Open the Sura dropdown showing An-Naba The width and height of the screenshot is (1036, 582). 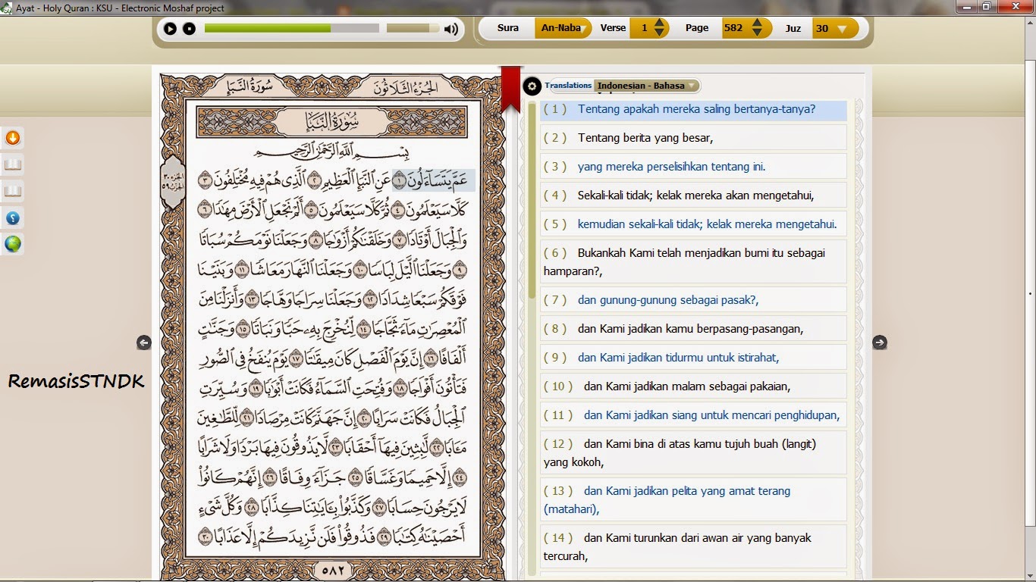563,28
